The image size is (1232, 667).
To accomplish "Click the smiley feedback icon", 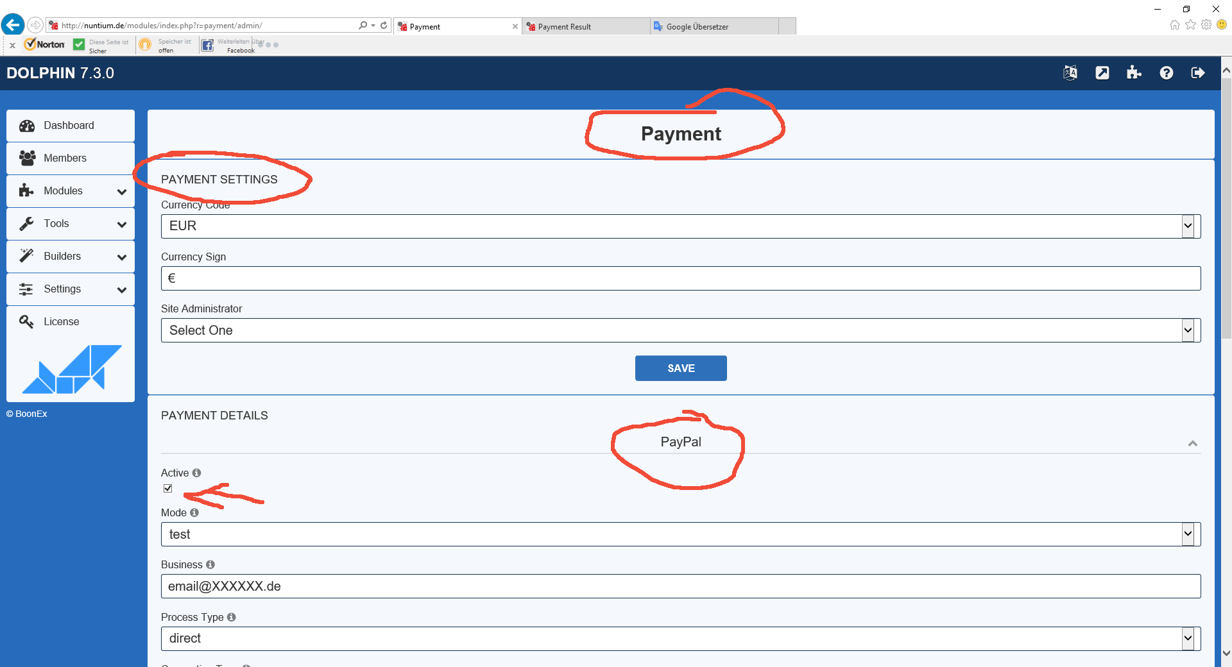I will 1222,25.
